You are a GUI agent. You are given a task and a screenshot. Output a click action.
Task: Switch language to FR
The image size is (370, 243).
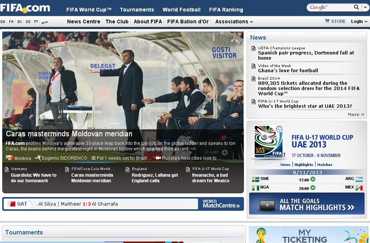click(x=11, y=22)
